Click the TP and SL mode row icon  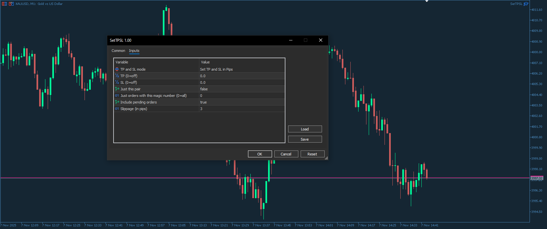click(x=117, y=69)
